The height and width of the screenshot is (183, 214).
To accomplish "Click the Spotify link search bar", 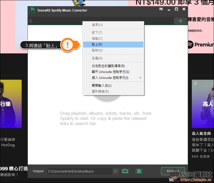I will pos(102,21).
